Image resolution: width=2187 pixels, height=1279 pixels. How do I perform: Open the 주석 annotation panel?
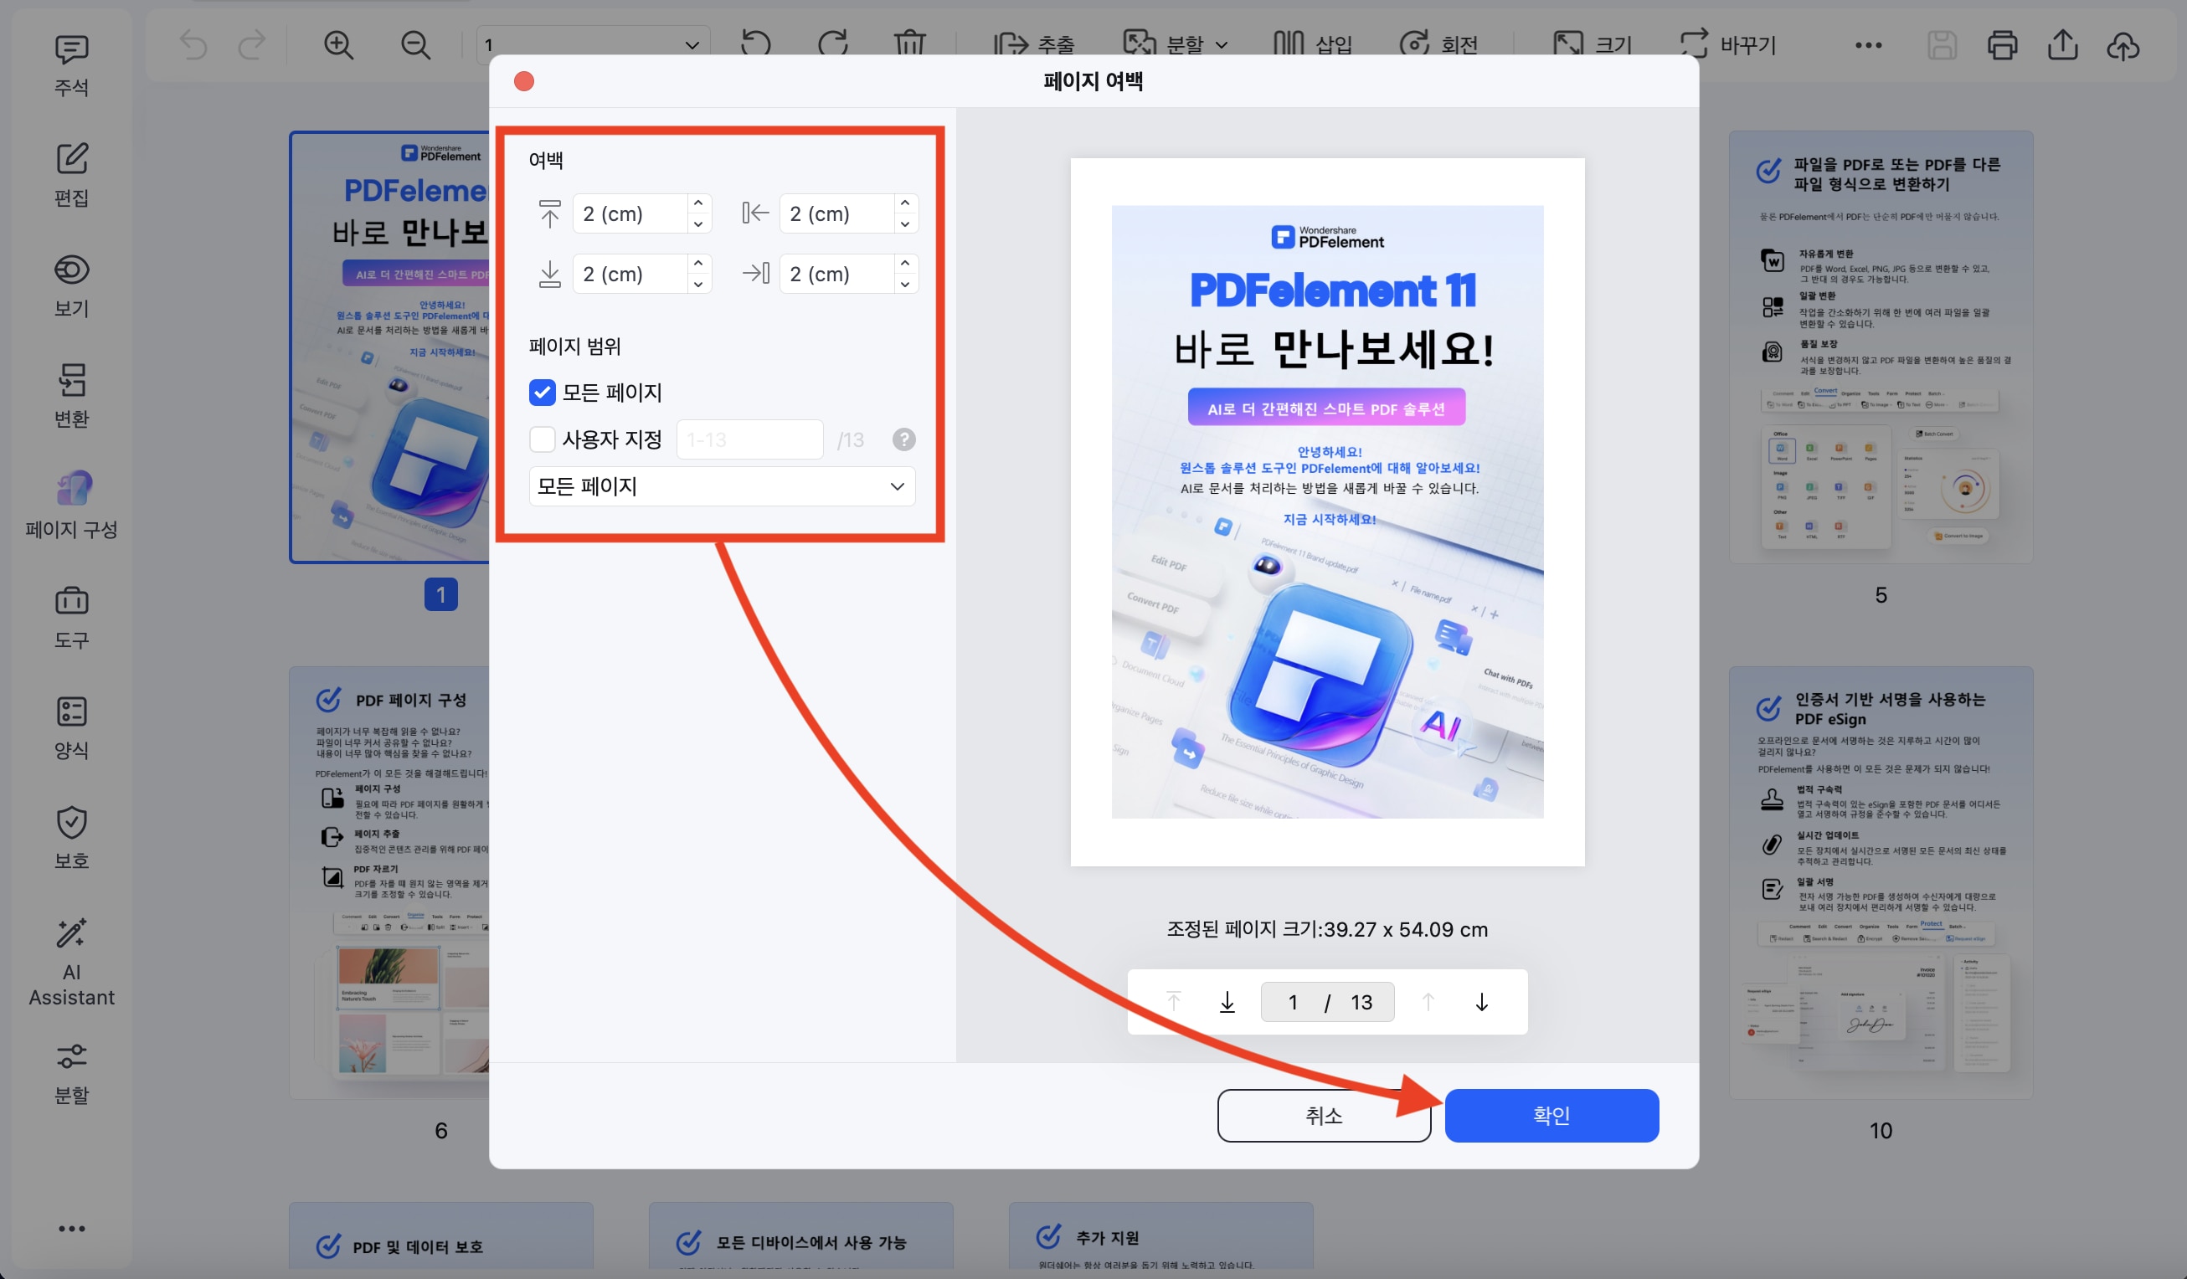click(x=71, y=65)
